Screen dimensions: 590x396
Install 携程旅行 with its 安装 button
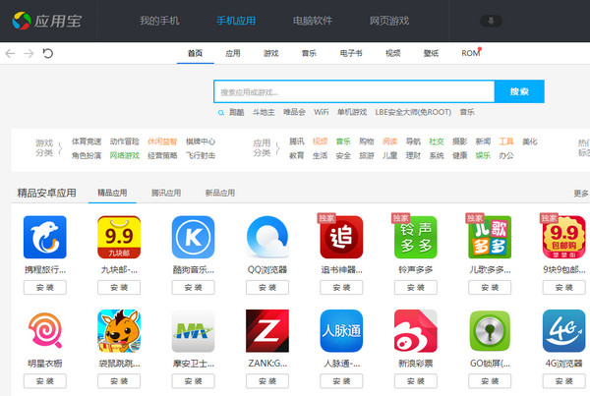[45, 287]
